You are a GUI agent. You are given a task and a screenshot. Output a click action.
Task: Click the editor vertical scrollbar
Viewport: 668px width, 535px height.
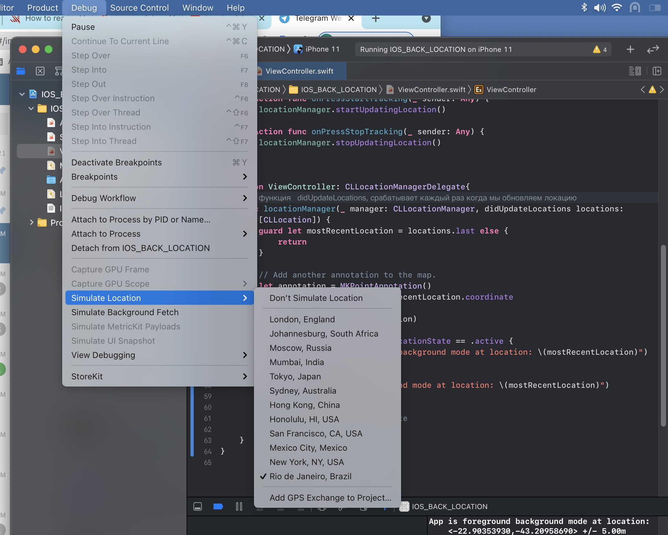pos(663,336)
